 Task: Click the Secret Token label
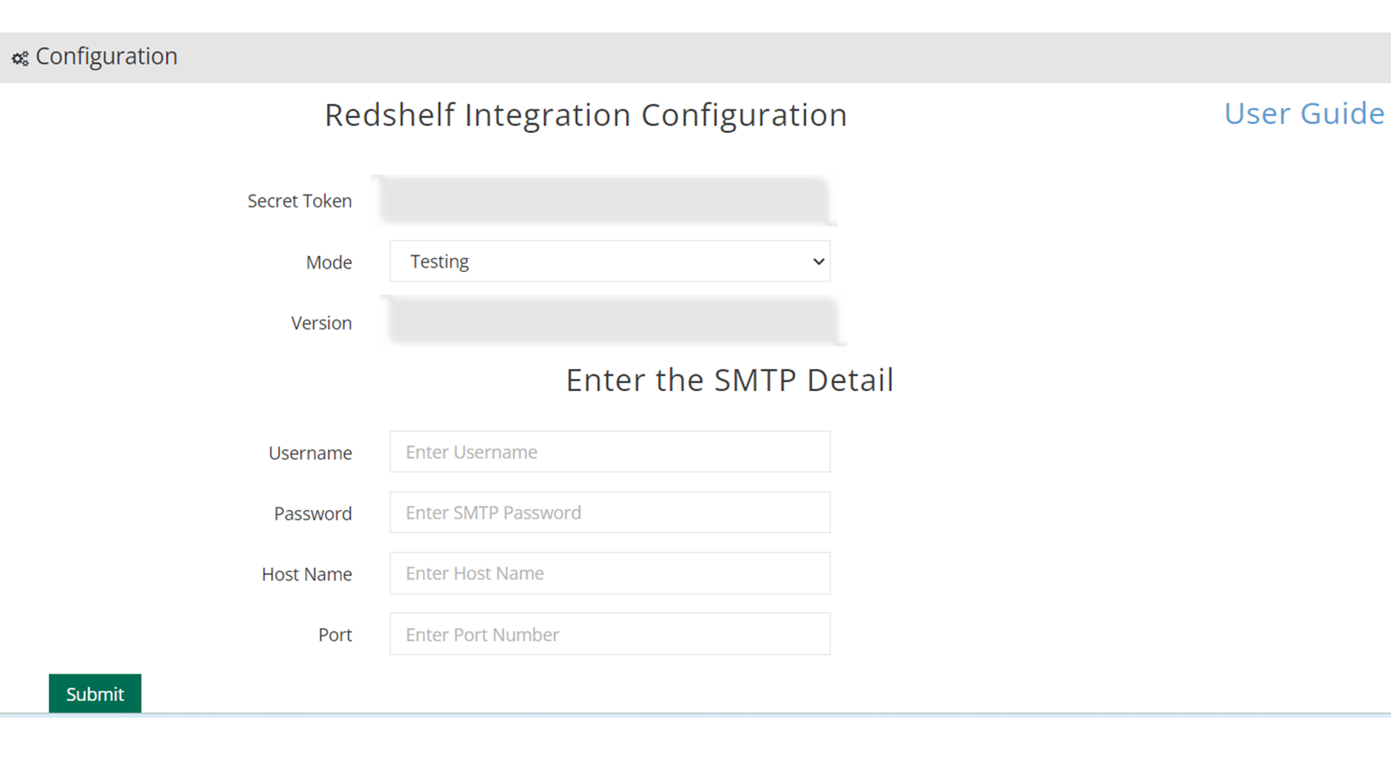(300, 201)
